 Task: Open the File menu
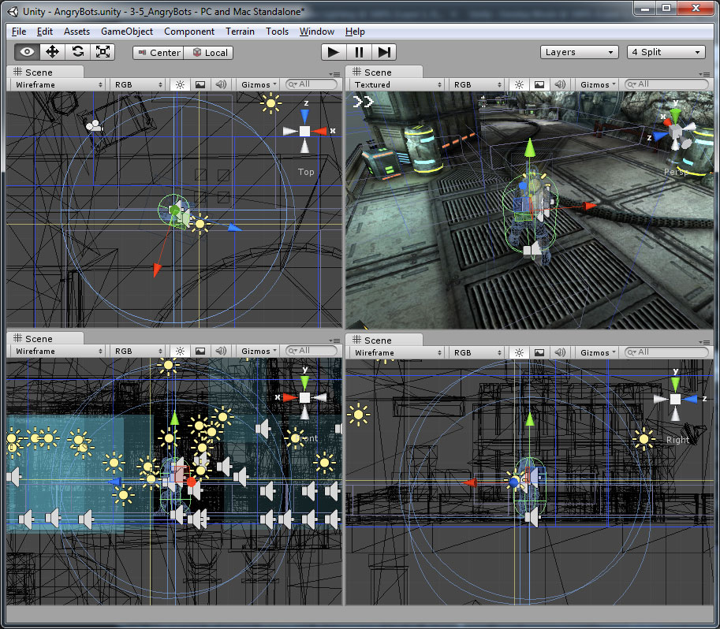[x=19, y=32]
